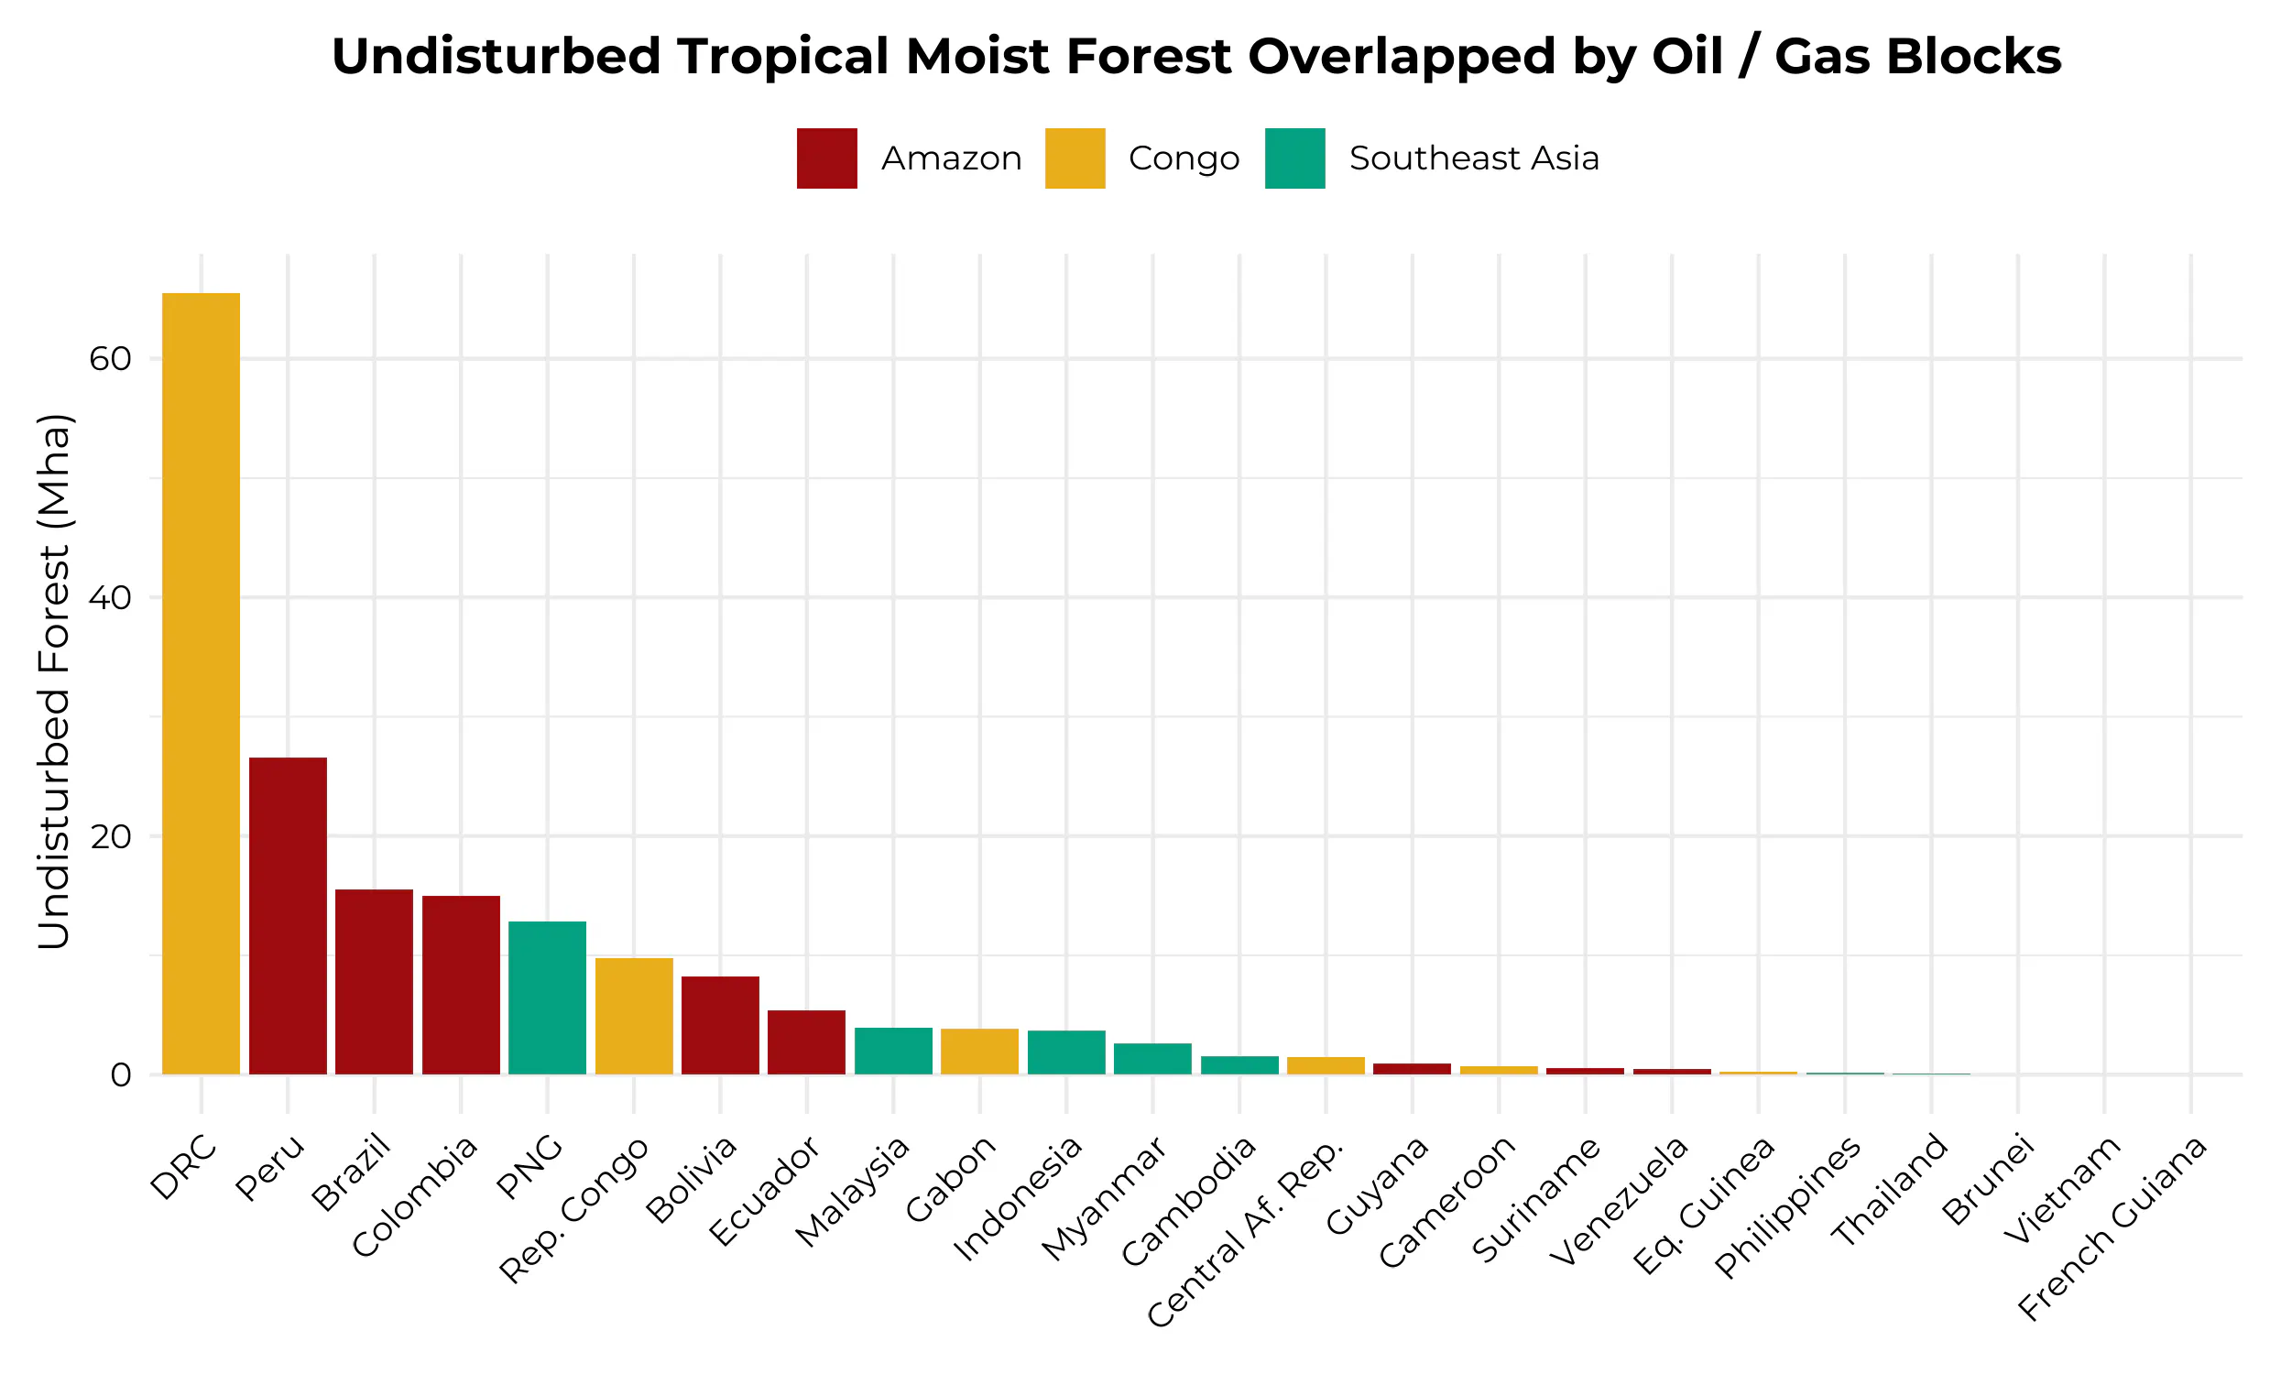
Task: Click the Malaysia bar
Action: tap(893, 1051)
